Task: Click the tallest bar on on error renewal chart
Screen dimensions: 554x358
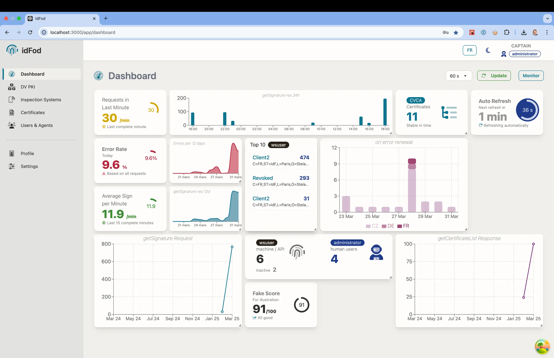Action: click(412, 185)
